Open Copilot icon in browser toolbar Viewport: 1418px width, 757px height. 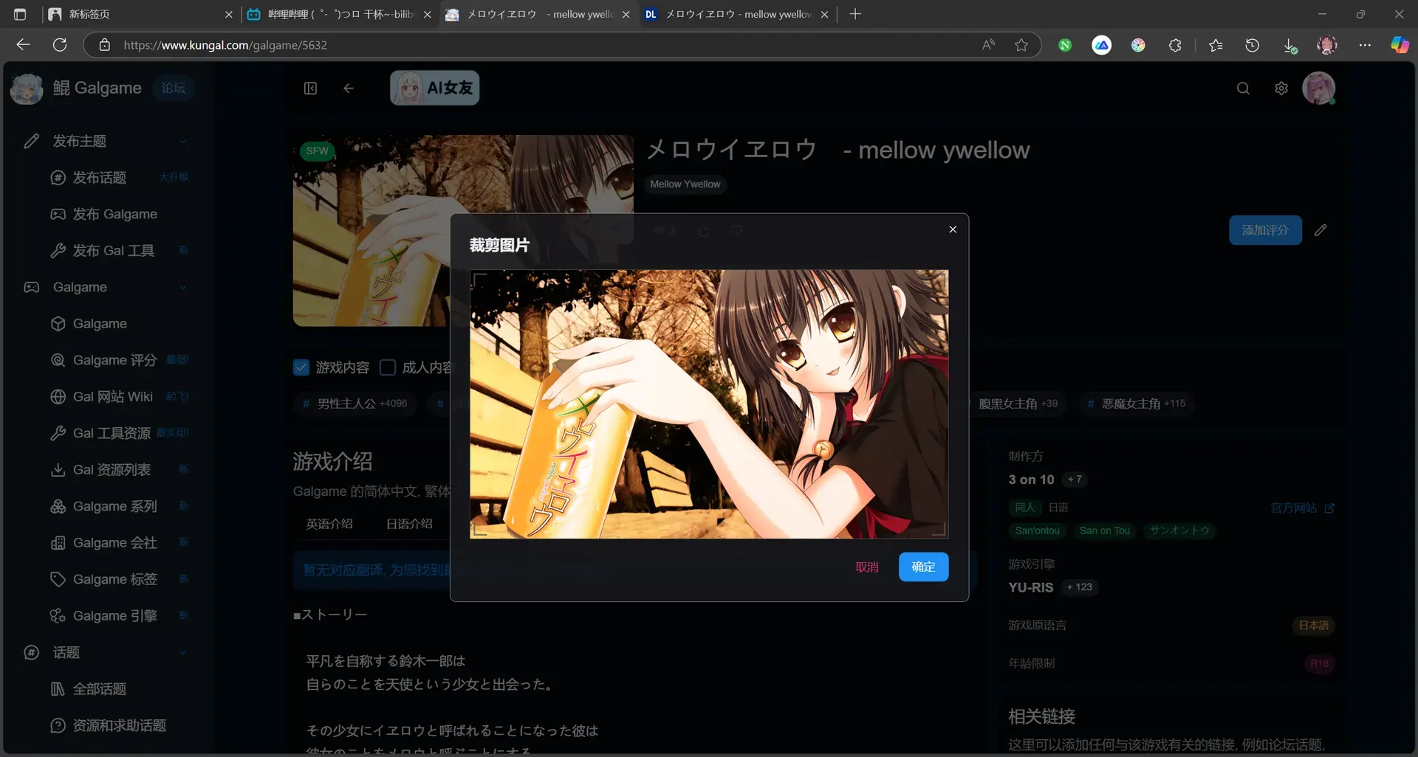[x=1400, y=45]
